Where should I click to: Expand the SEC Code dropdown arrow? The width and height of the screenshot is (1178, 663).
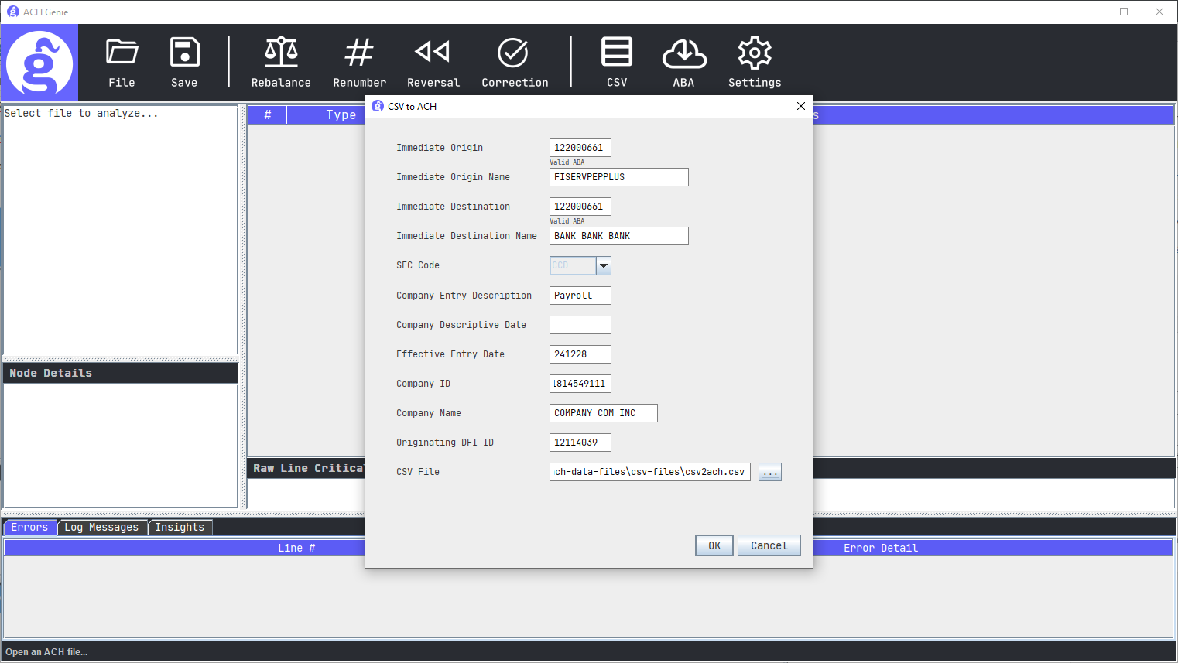[604, 265]
